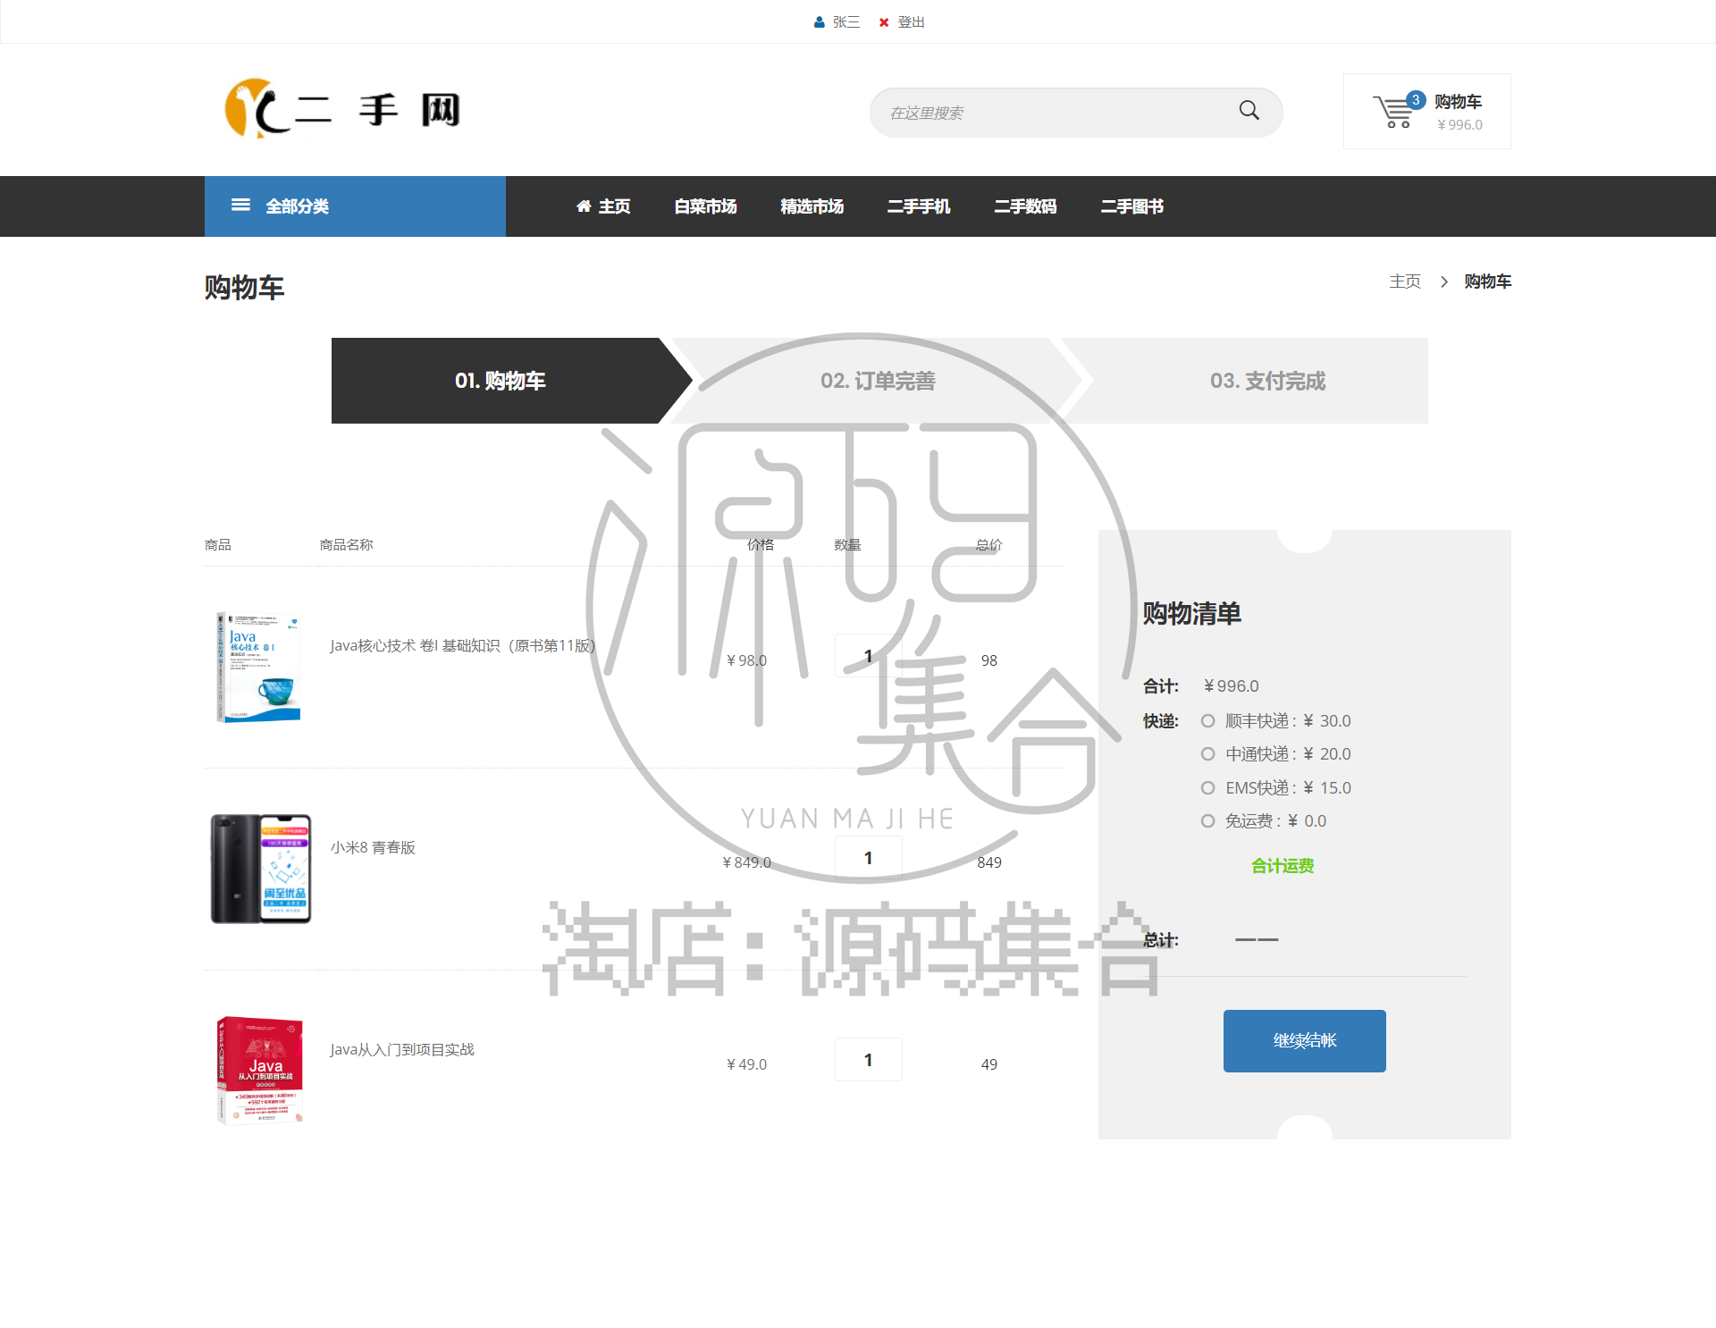This screenshot has height=1328, width=1716.
Task: Click the 主页 breadcrumb link
Action: [x=1404, y=282]
